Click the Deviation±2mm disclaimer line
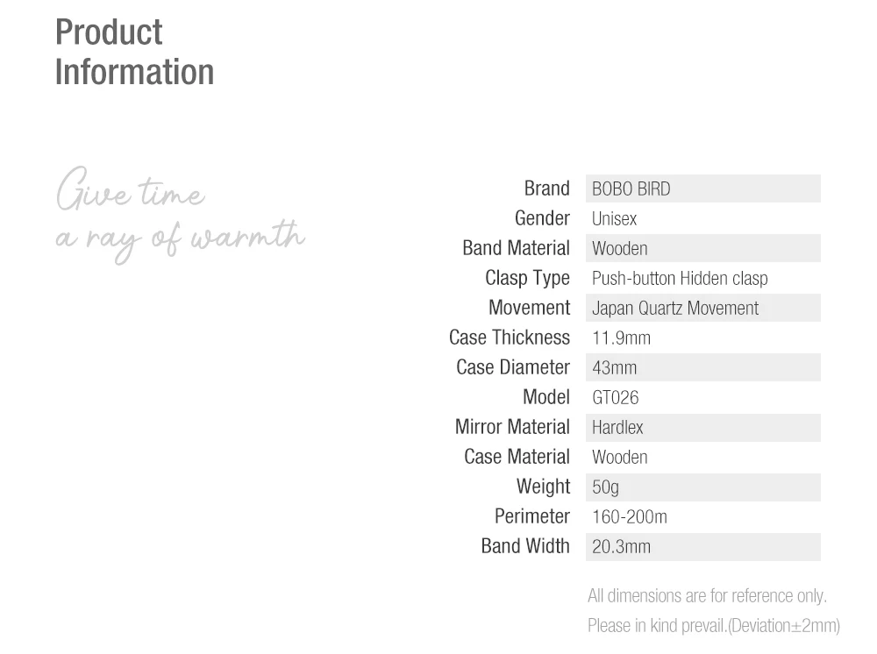 [x=714, y=625]
